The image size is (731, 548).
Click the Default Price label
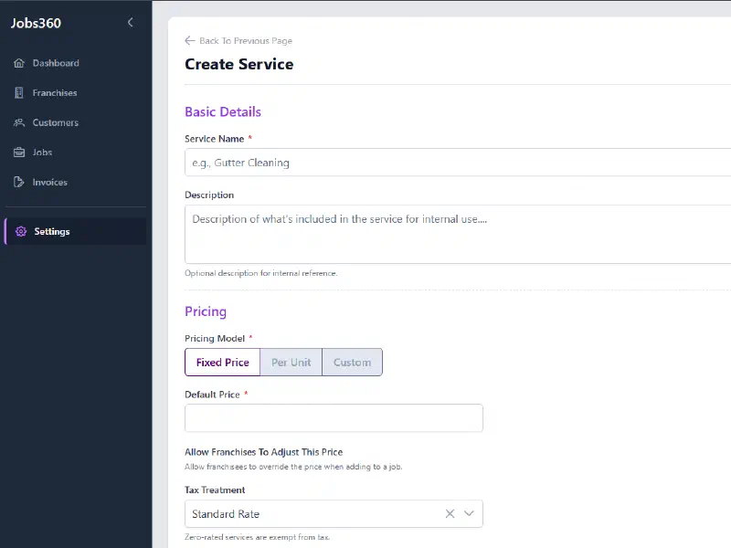point(212,395)
